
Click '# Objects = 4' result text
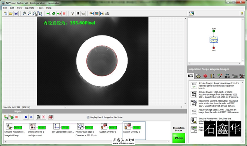(35, 136)
